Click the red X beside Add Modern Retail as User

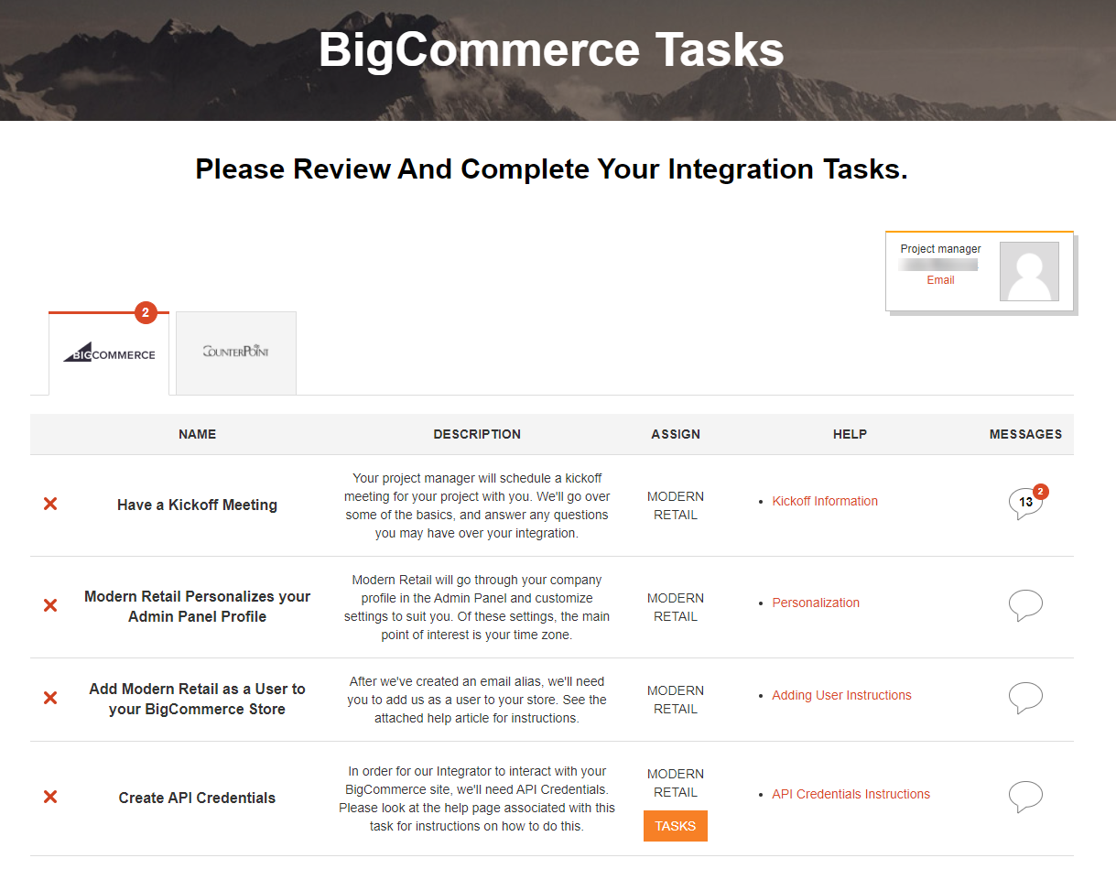click(50, 698)
